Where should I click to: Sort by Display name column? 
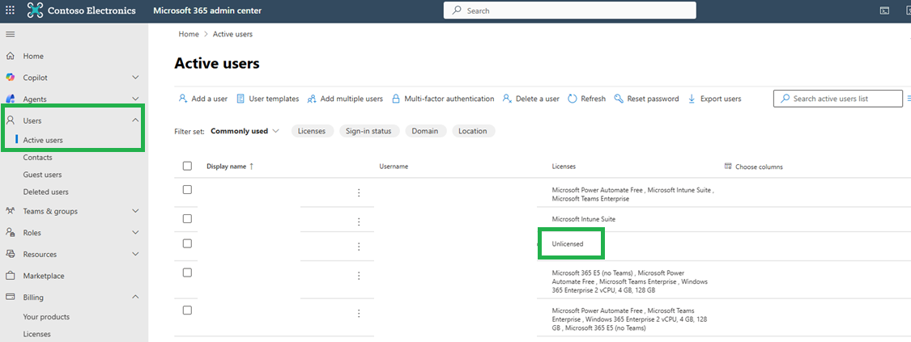[230, 167]
